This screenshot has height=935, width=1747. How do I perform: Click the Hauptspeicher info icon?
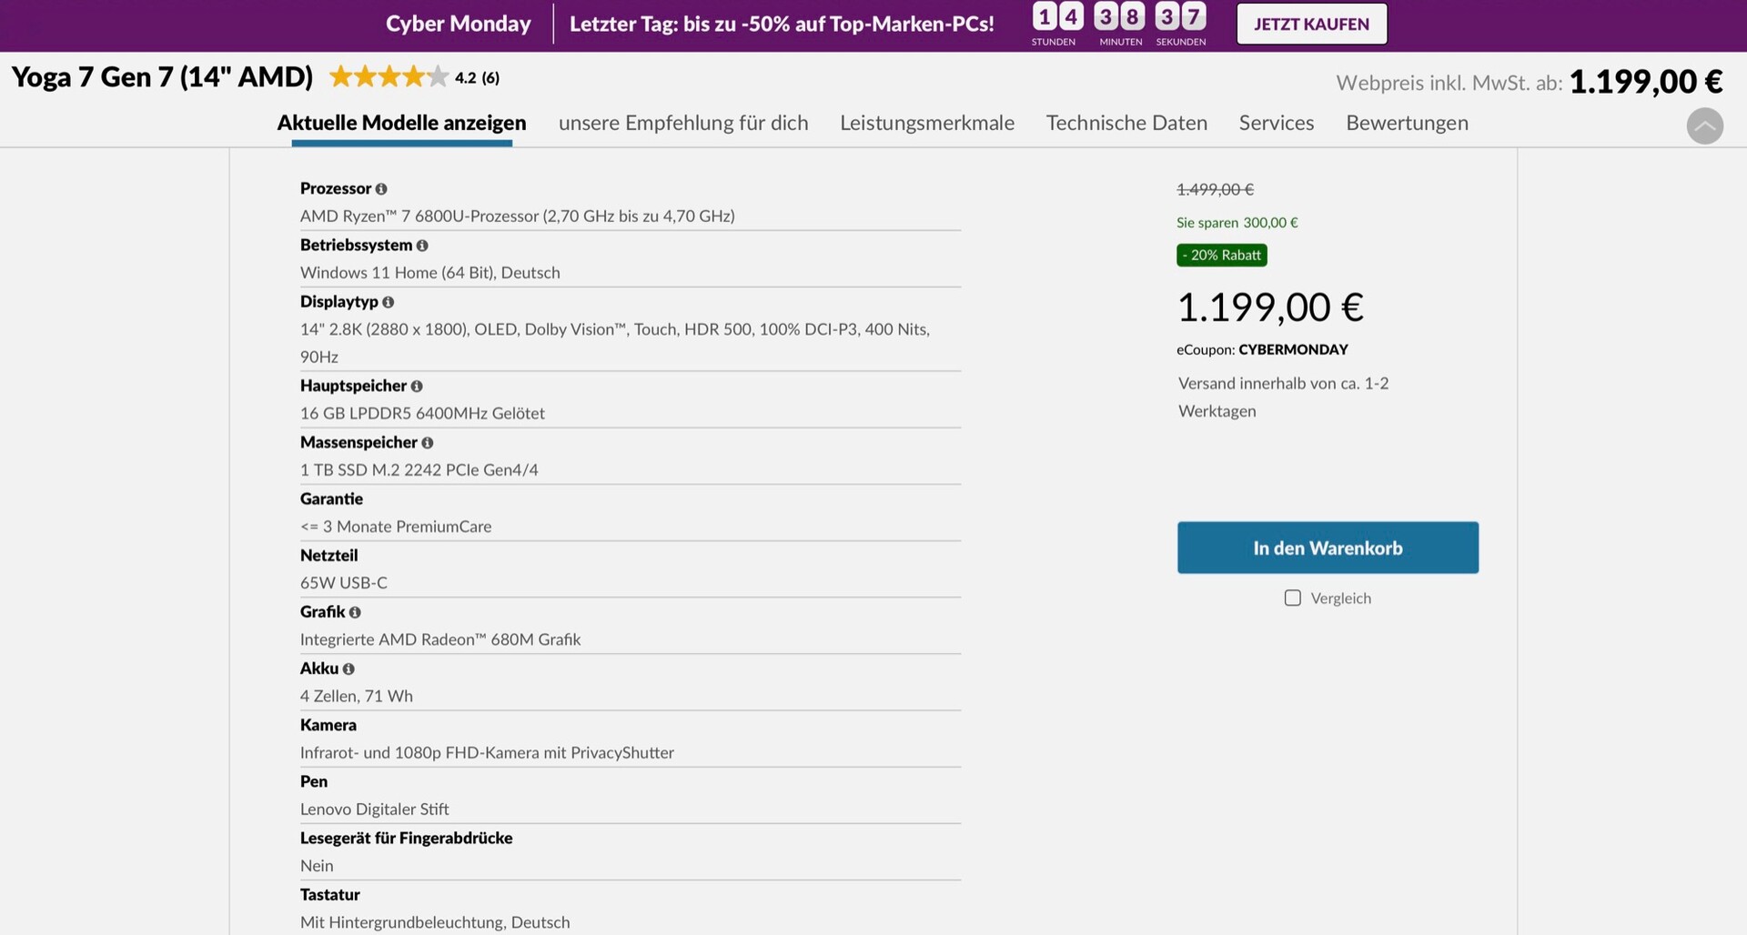click(417, 387)
